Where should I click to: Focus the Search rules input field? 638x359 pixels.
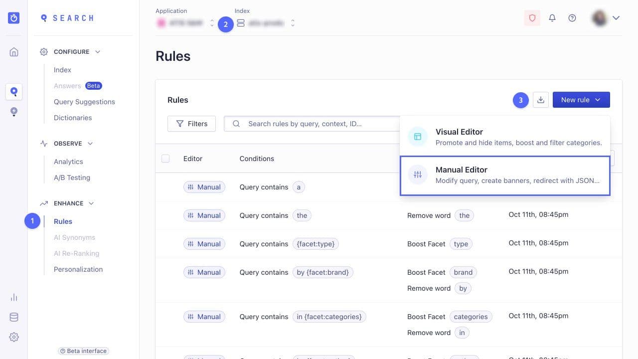click(x=312, y=124)
